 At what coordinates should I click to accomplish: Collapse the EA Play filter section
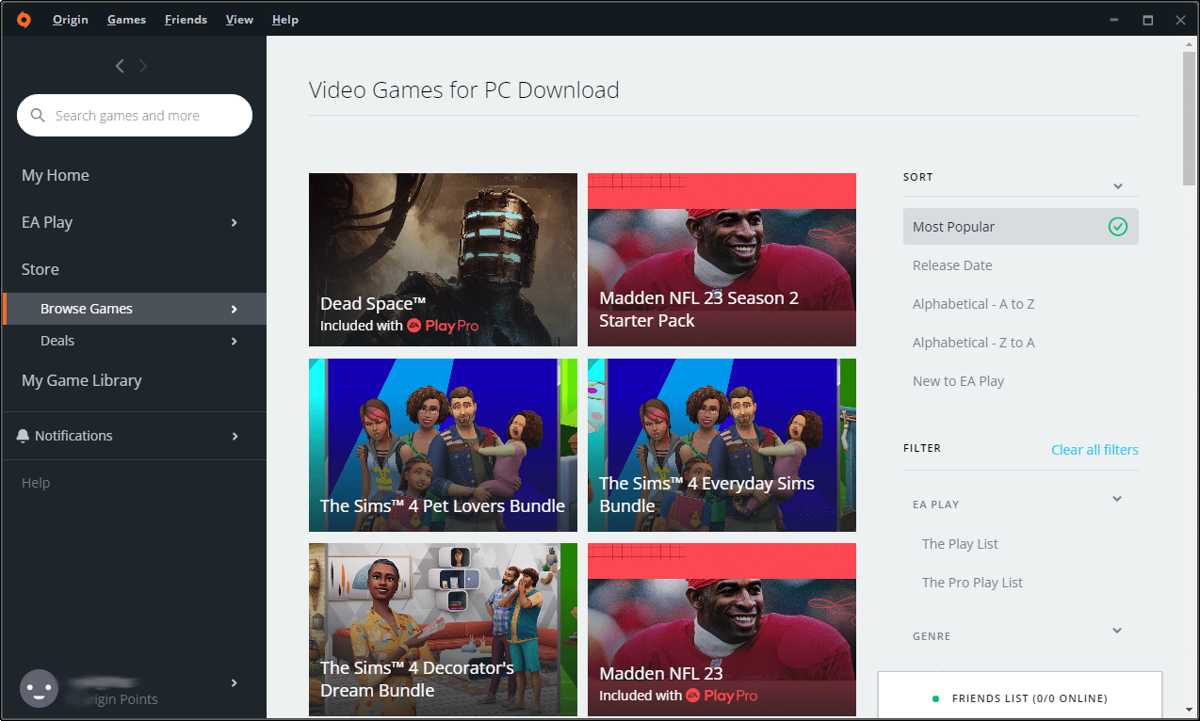pyautogui.click(x=1117, y=499)
